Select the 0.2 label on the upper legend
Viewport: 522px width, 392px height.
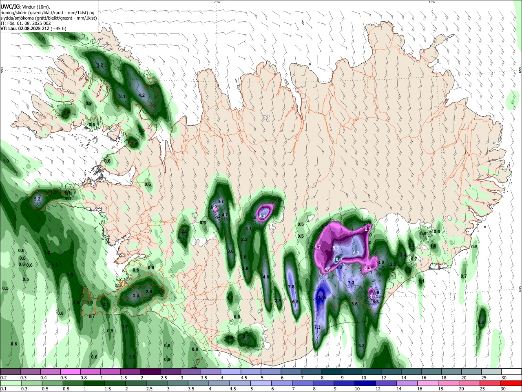(x=3, y=378)
